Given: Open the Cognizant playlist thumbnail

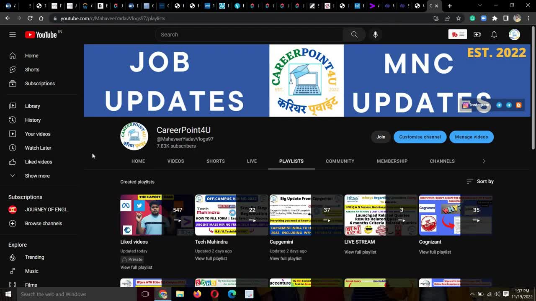Looking at the screenshot, I should coord(456,215).
